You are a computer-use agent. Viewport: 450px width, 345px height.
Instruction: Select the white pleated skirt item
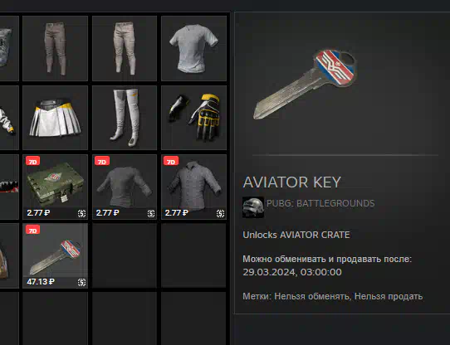[55, 118]
